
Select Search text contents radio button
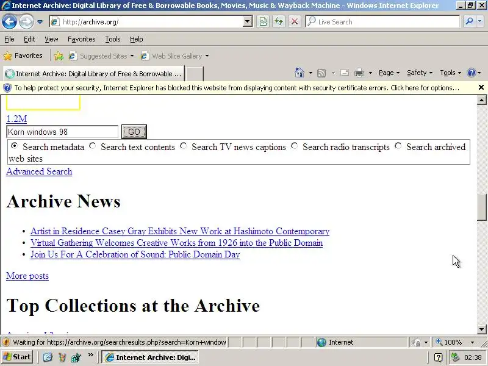92,146
